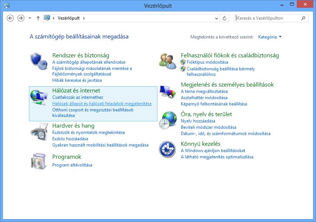
Task: Click Fióktípus módosítása link
Action: 207,62
